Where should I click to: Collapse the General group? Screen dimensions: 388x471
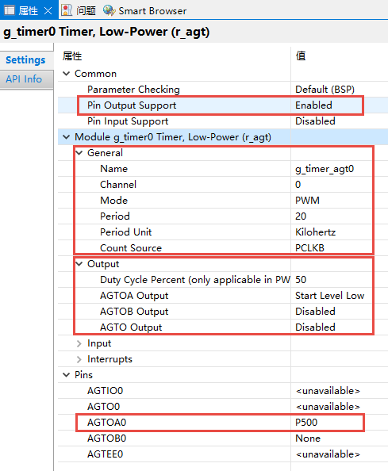click(x=79, y=153)
